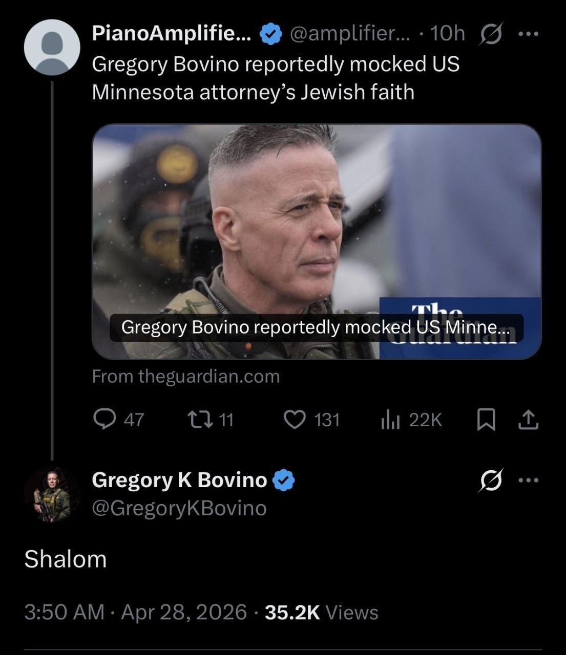The height and width of the screenshot is (655, 566).
Task: Click the Gregory K Bovino display name
Action: 179,480
